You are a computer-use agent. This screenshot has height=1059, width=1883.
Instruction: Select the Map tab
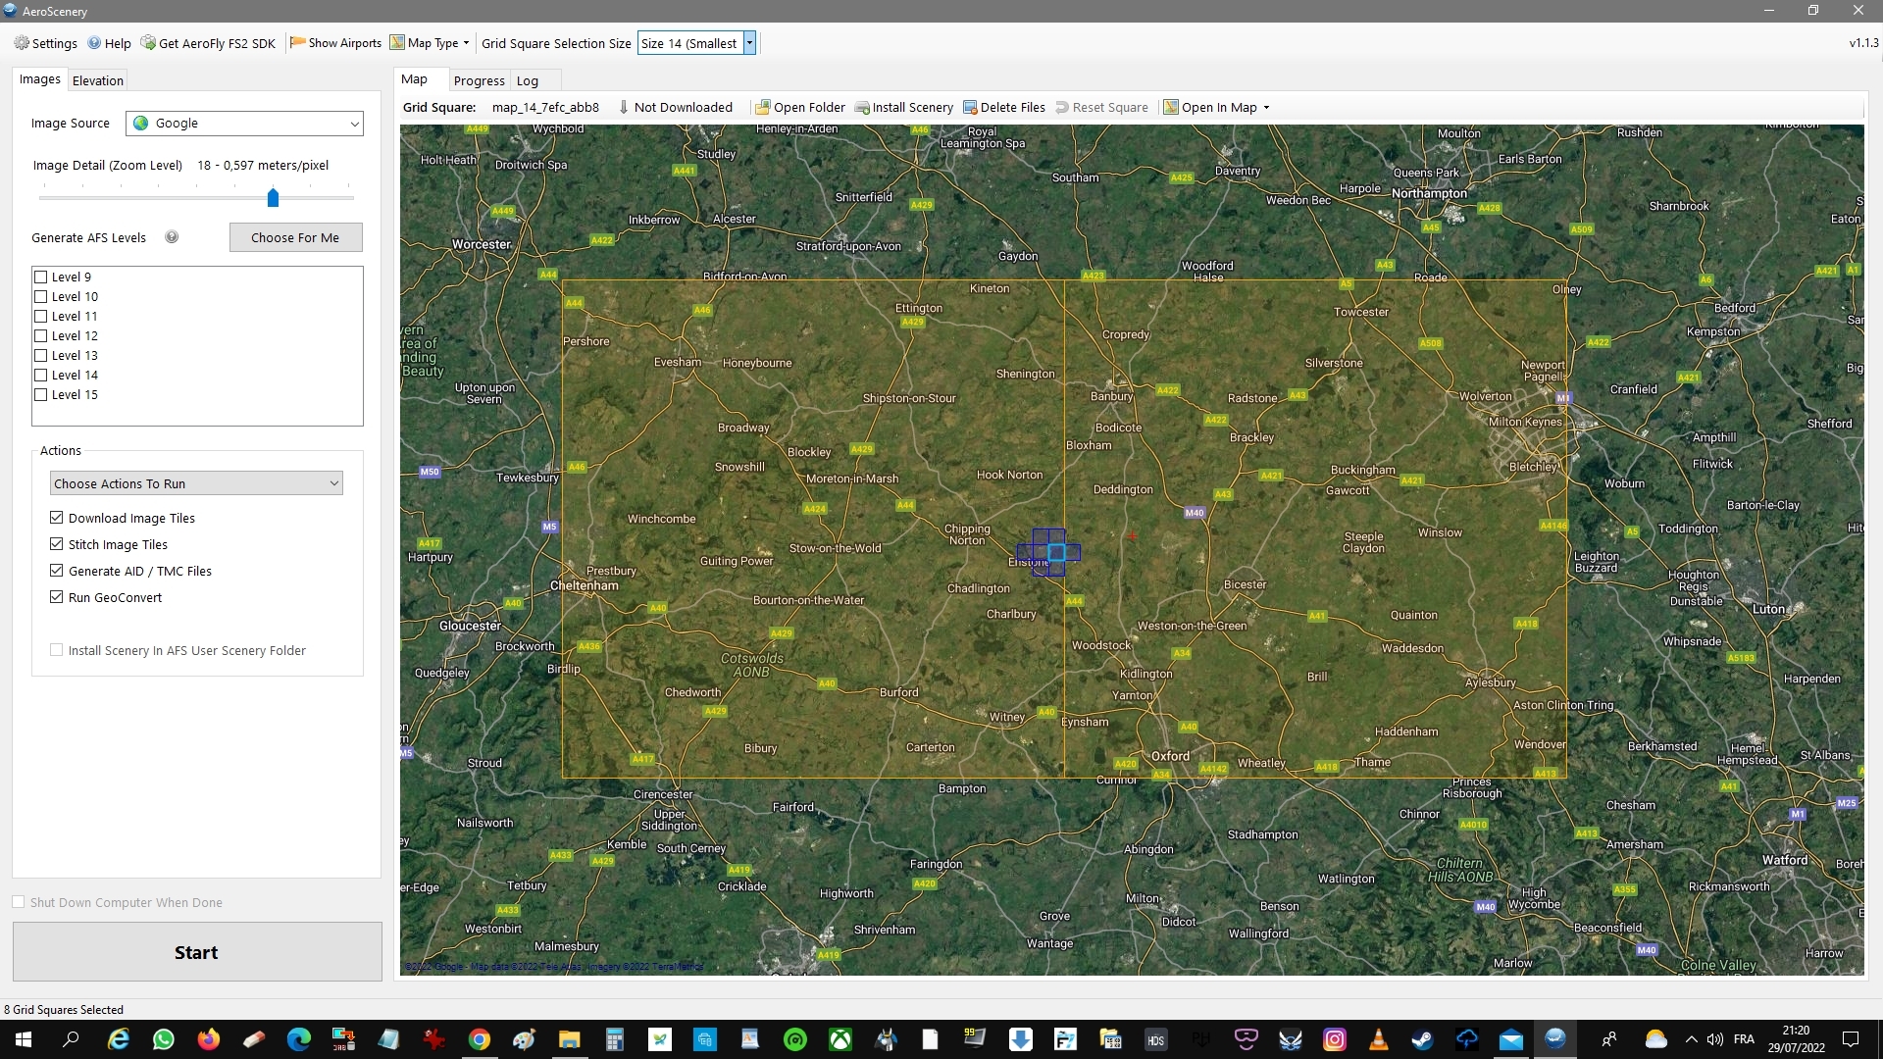tap(414, 79)
